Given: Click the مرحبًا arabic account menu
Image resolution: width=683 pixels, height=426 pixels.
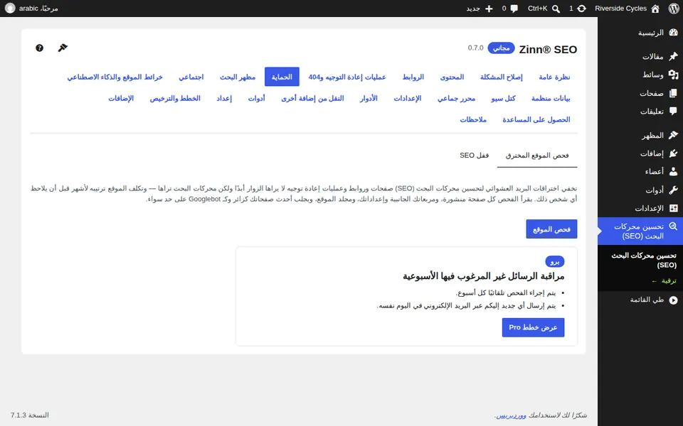Looking at the screenshot, I should coord(38,9).
